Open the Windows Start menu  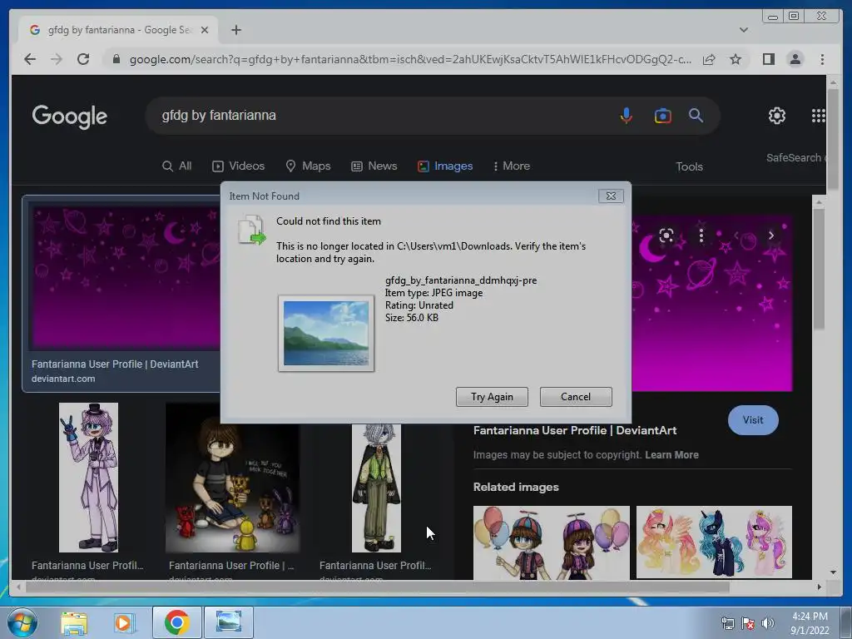tap(22, 622)
